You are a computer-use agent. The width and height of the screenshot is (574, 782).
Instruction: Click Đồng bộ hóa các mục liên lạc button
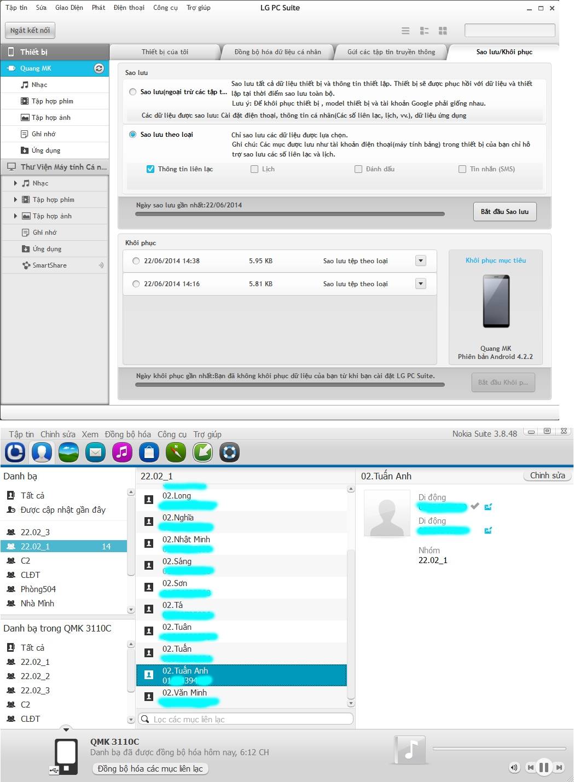coord(150,769)
